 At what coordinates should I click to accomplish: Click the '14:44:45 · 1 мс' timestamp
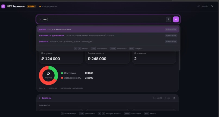point(161,98)
